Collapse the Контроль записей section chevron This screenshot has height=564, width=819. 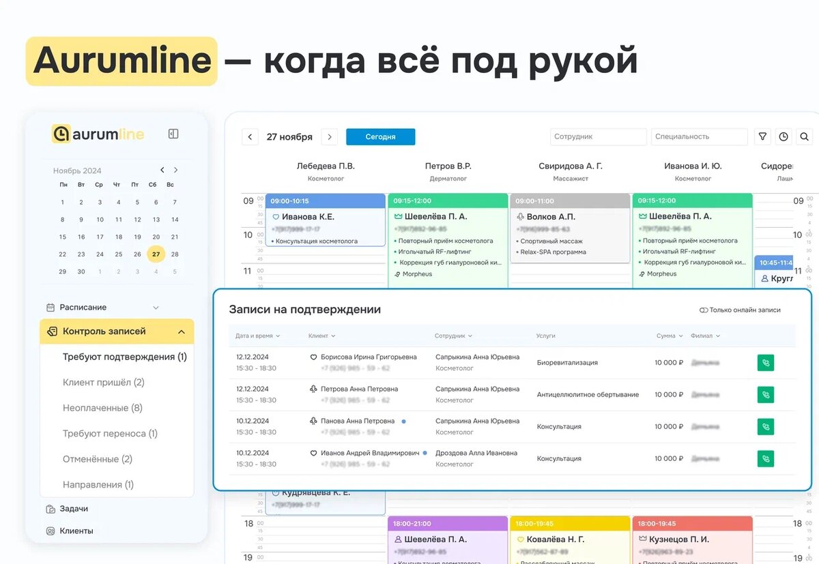[182, 332]
